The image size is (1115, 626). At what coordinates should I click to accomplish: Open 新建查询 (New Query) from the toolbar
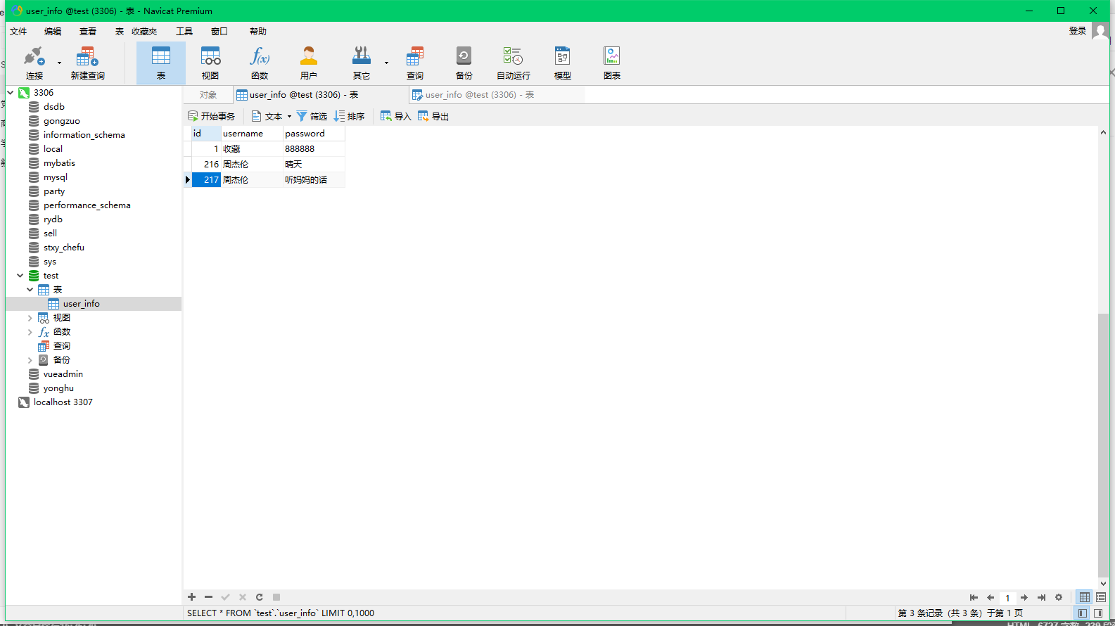87,63
